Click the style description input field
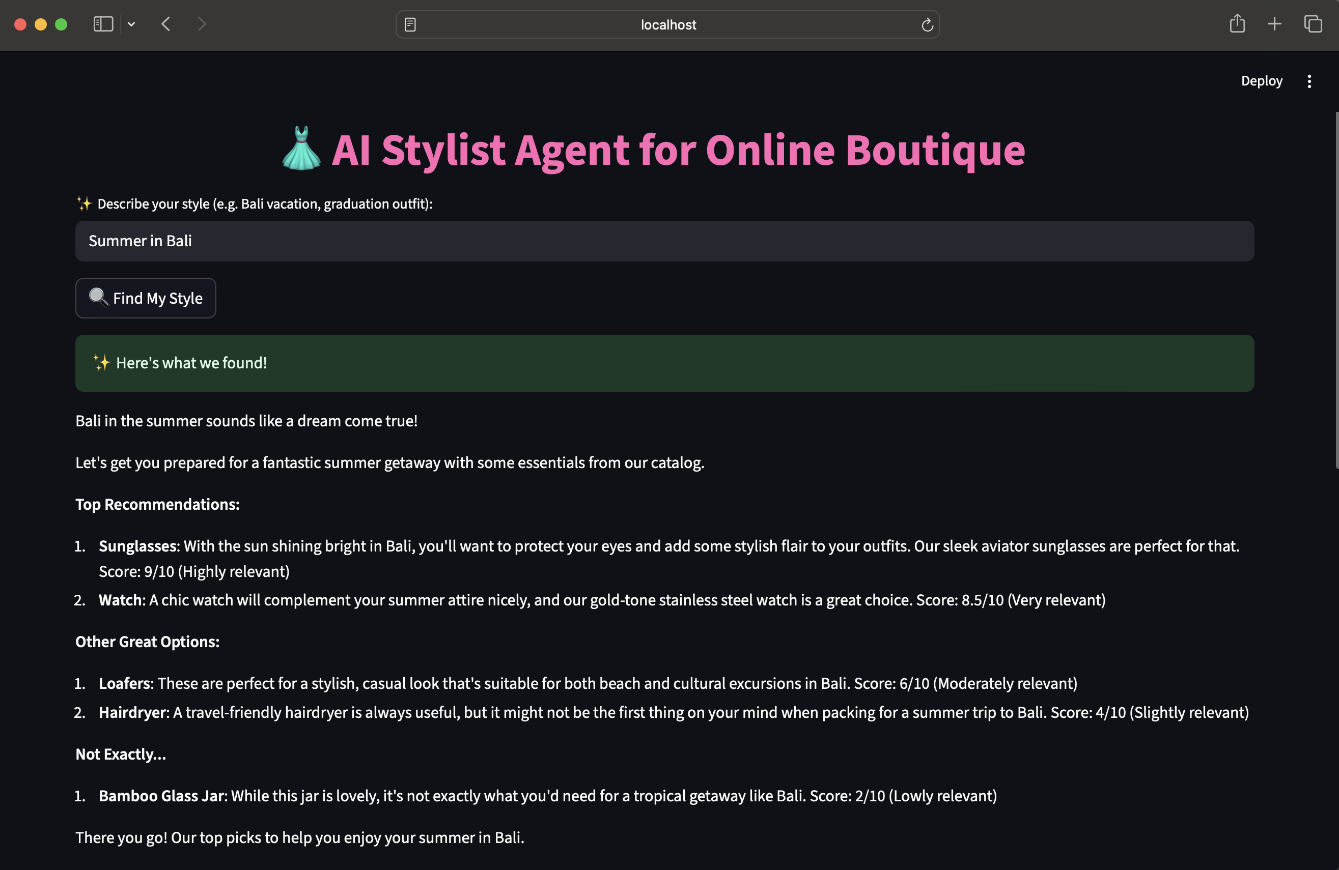The width and height of the screenshot is (1339, 870). tap(664, 241)
